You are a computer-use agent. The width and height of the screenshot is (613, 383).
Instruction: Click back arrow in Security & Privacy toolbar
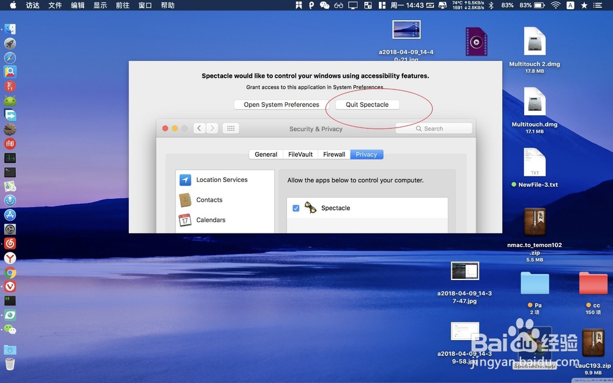(199, 128)
